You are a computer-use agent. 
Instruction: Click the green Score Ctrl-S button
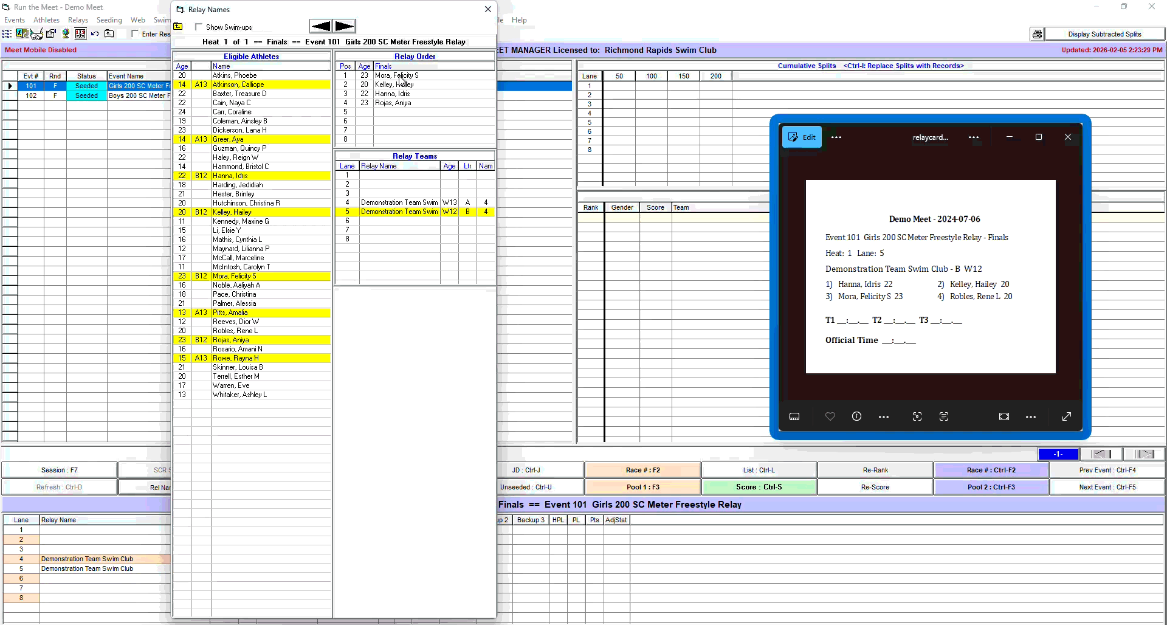coord(759,487)
